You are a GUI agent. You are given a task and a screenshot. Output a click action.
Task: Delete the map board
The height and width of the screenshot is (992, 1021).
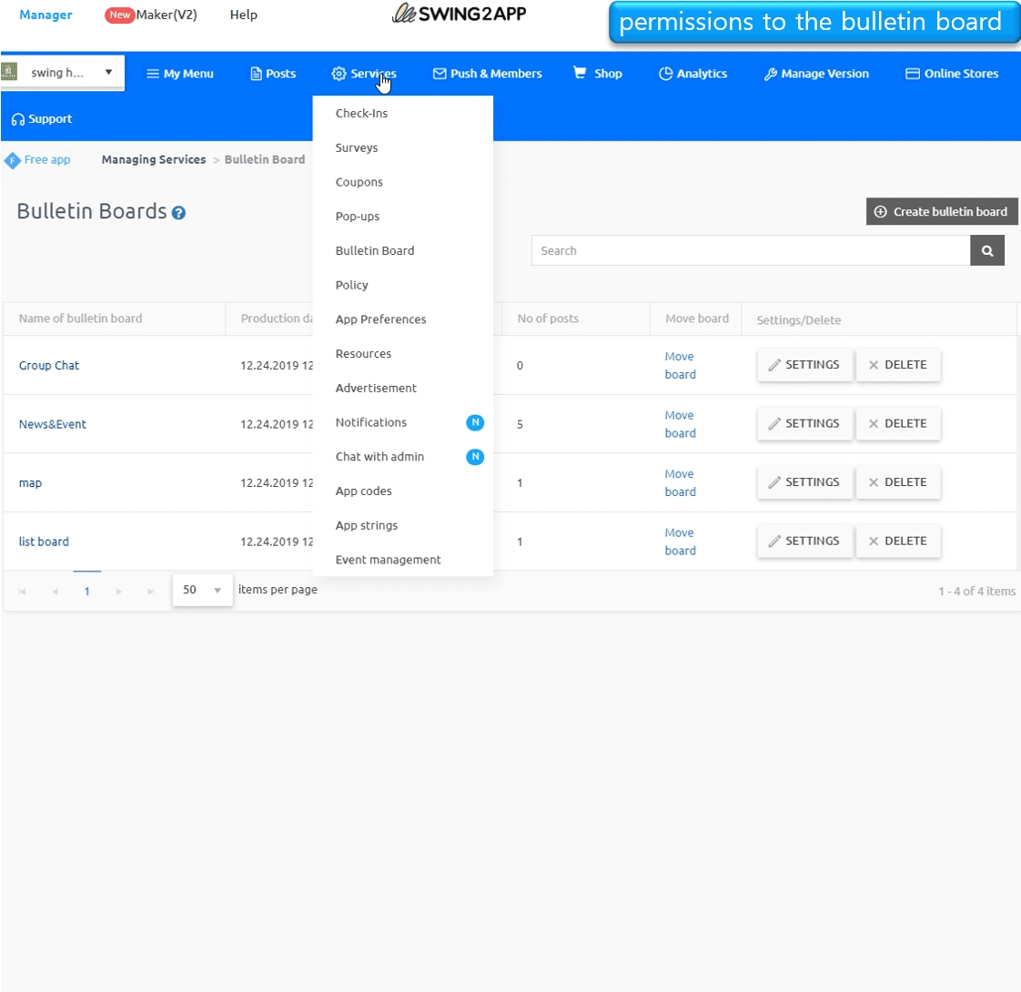898,482
